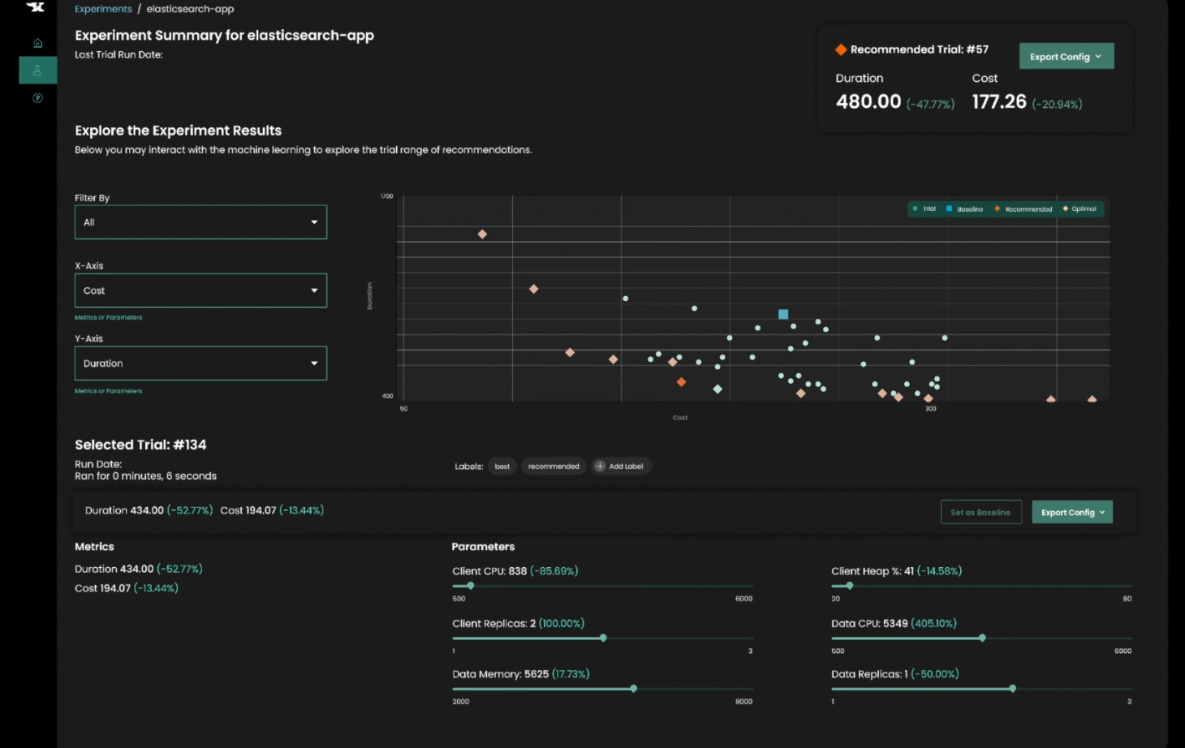Go to the Experiments breadcrumb link

[103, 9]
